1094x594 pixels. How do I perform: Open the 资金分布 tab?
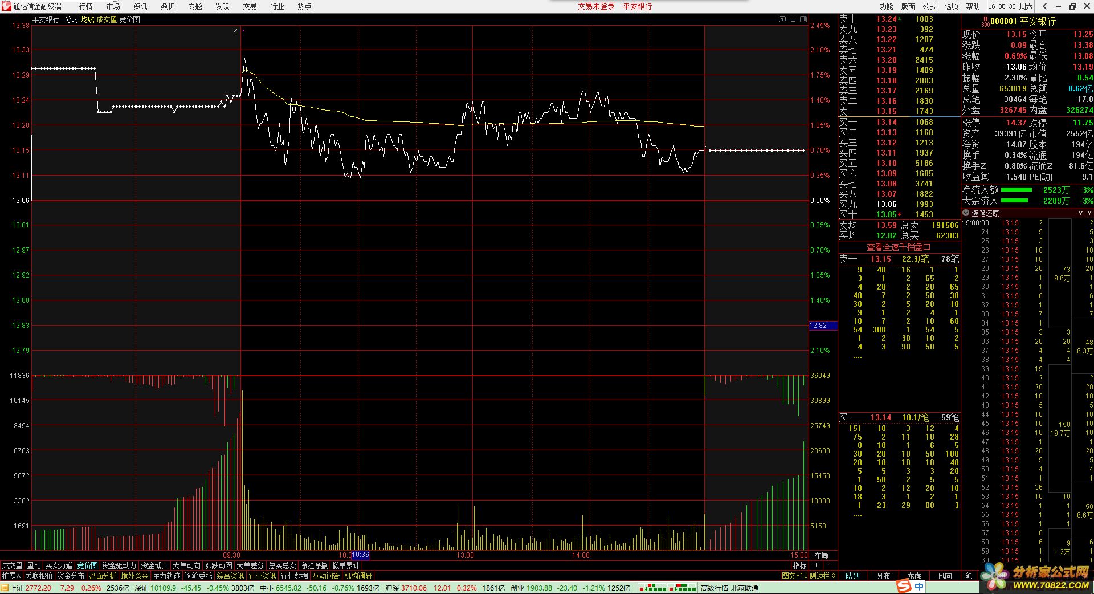tap(71, 576)
